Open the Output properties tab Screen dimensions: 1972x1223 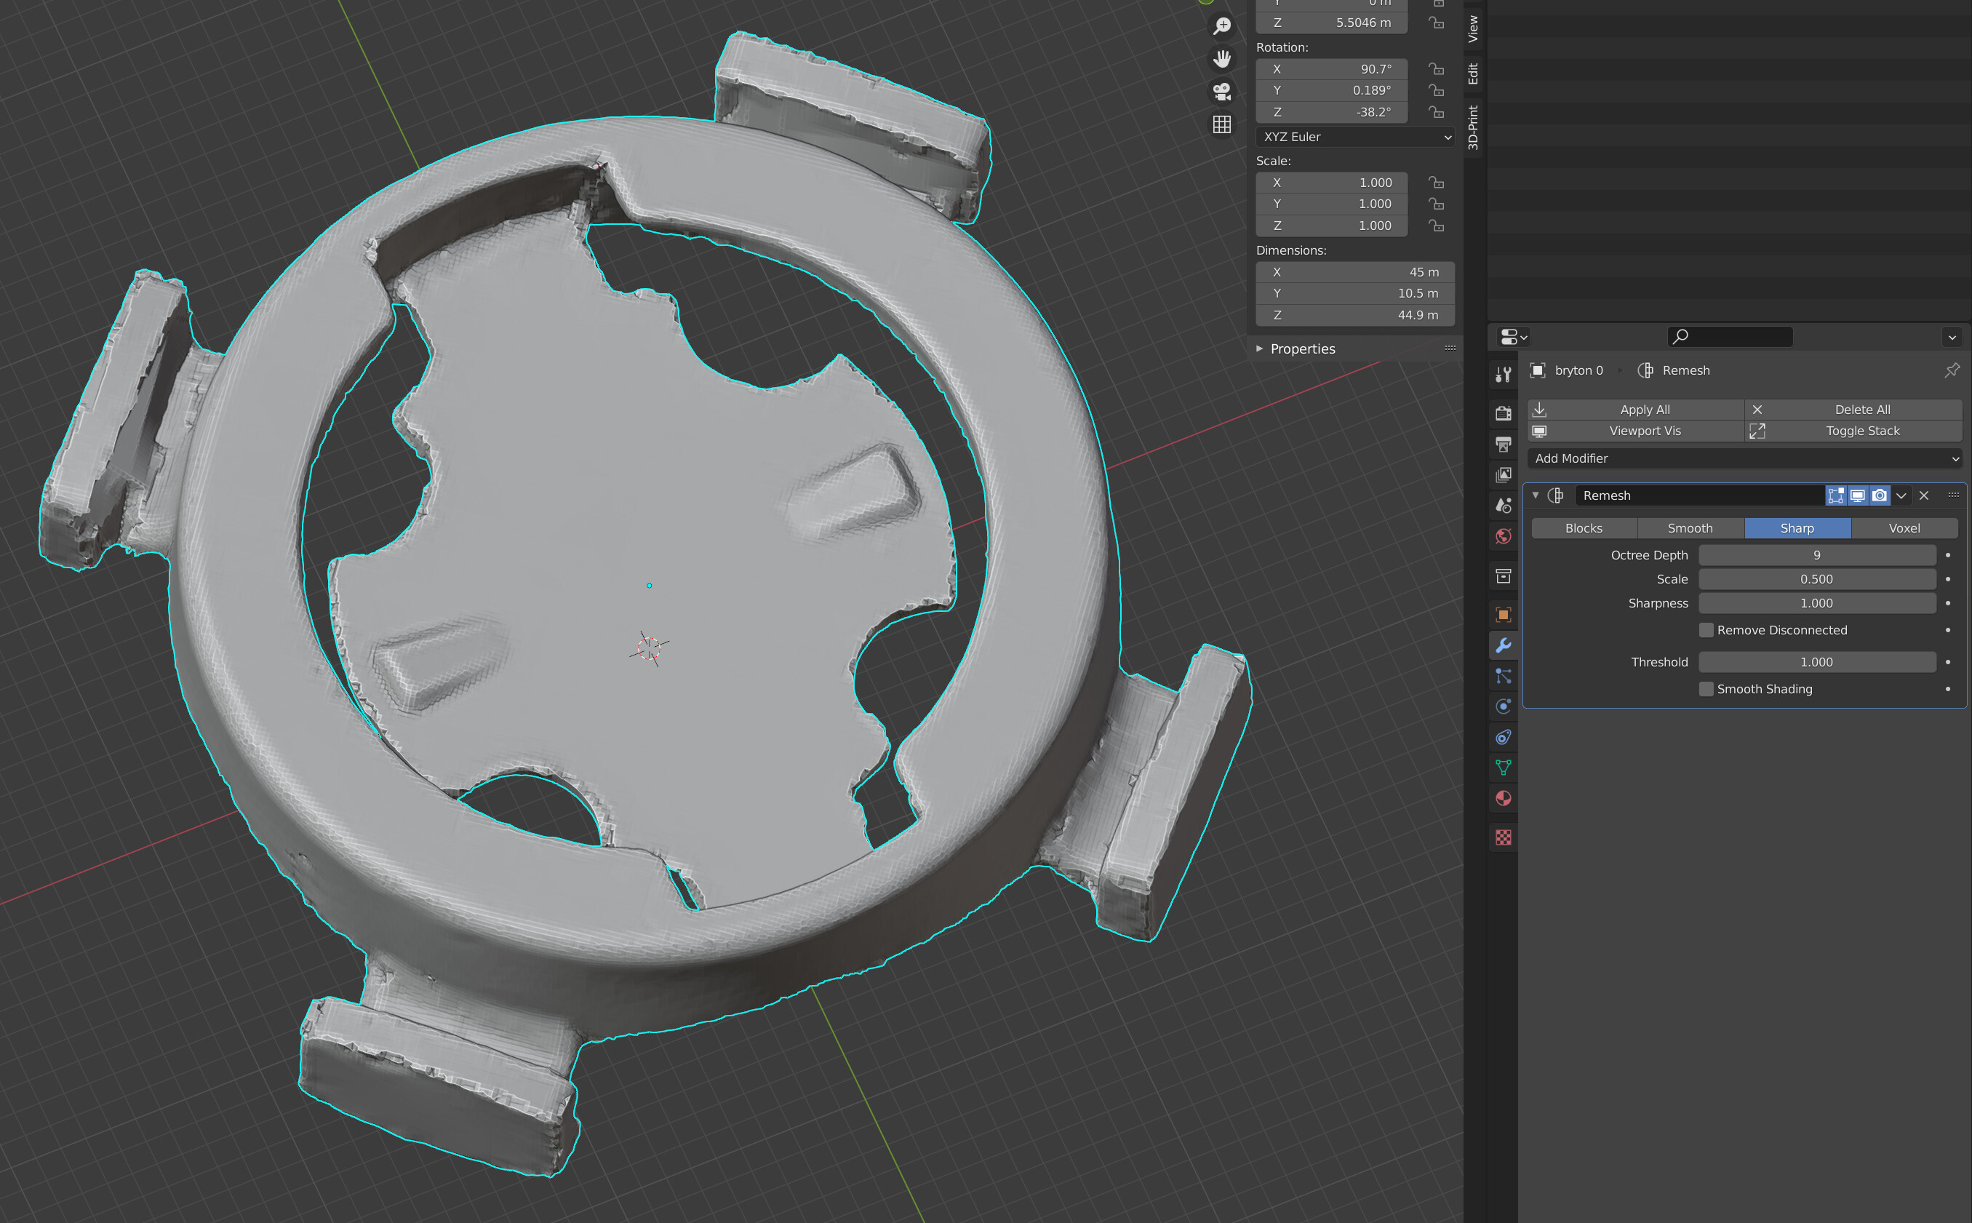tap(1503, 444)
